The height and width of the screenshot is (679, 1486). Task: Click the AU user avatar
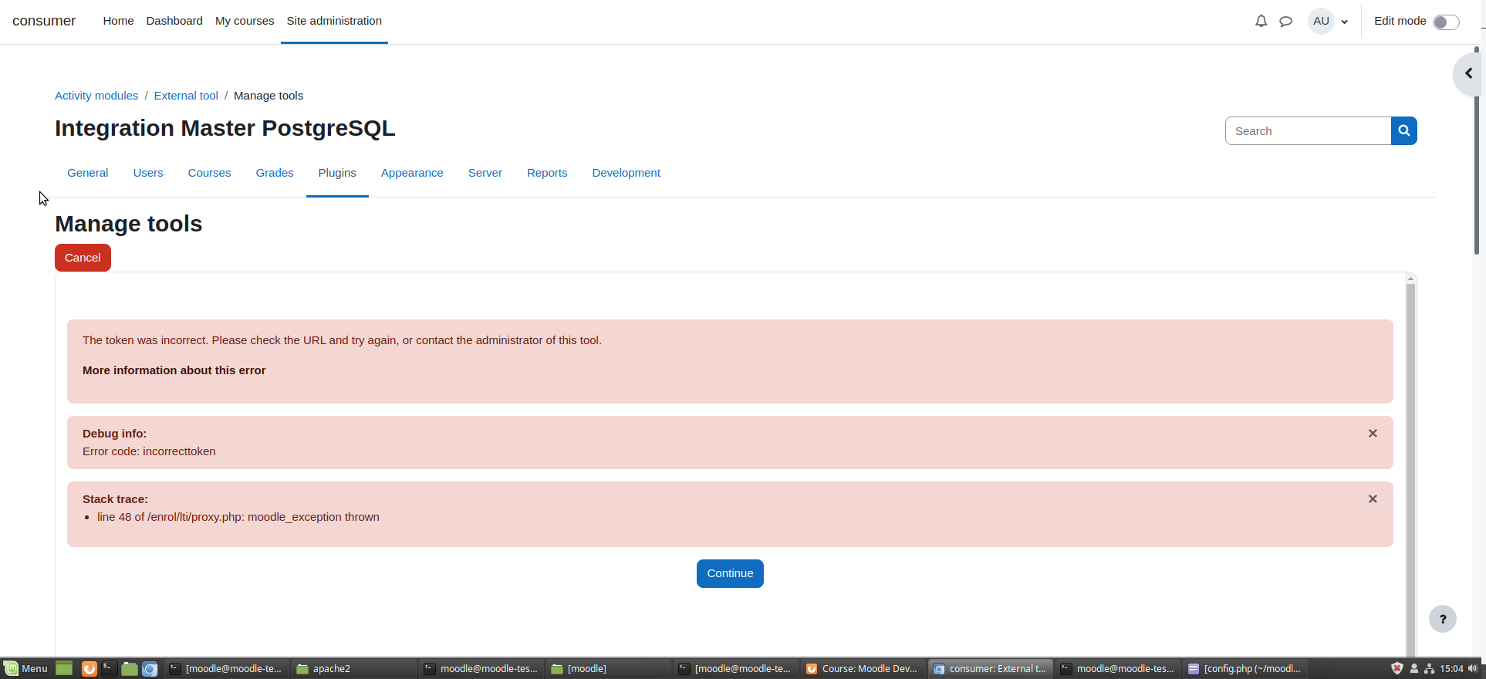point(1321,21)
